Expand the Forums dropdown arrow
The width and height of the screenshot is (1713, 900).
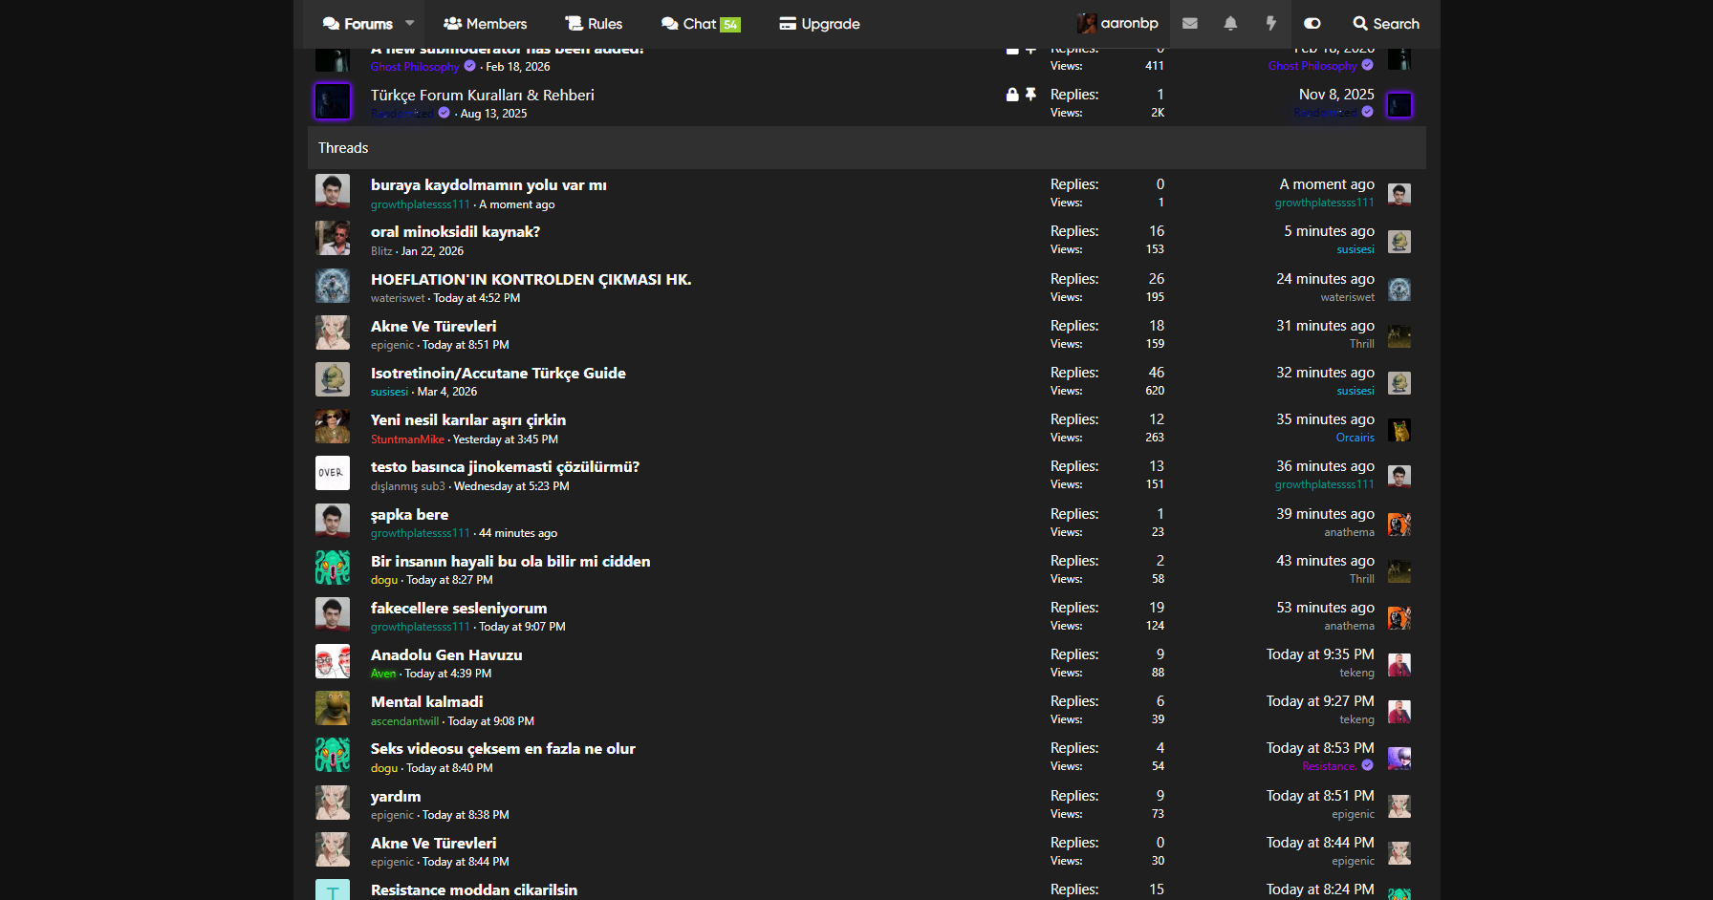410,23
